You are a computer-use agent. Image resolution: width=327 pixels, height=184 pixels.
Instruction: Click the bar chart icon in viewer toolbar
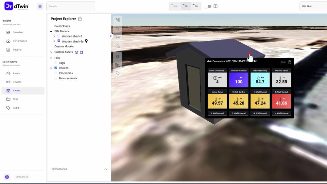pos(117,46)
